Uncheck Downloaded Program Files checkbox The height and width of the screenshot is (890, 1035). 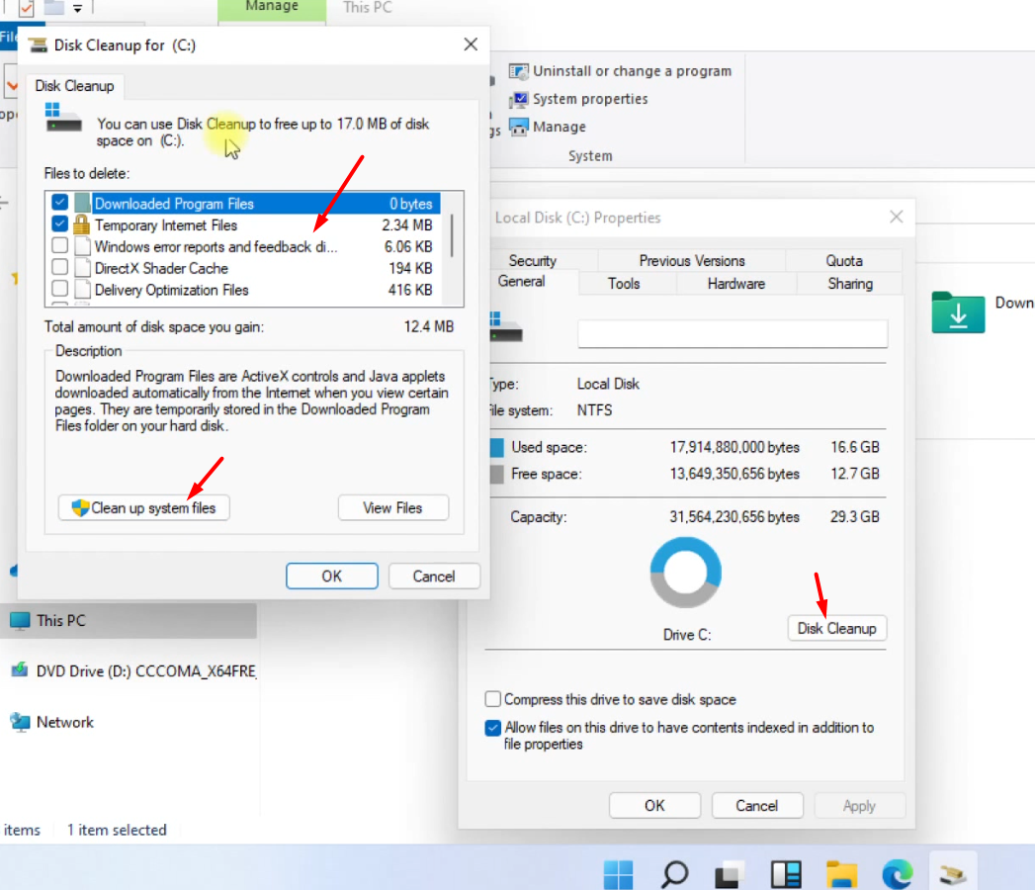[59, 202]
